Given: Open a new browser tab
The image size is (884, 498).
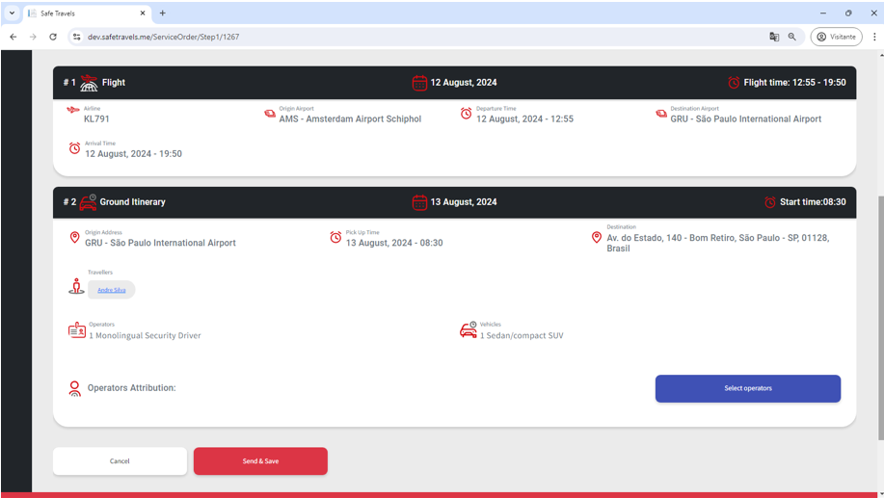Looking at the screenshot, I should point(162,13).
